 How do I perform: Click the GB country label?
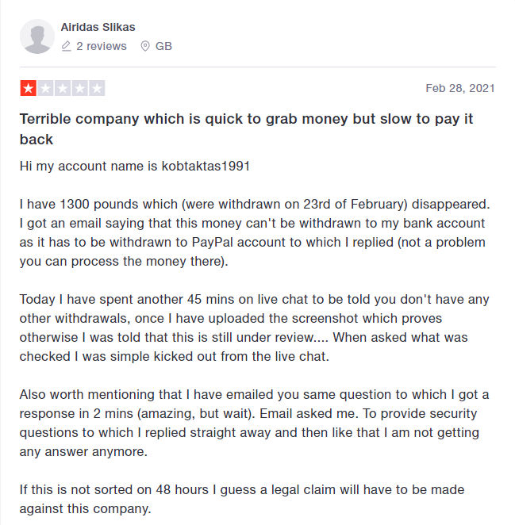163,46
